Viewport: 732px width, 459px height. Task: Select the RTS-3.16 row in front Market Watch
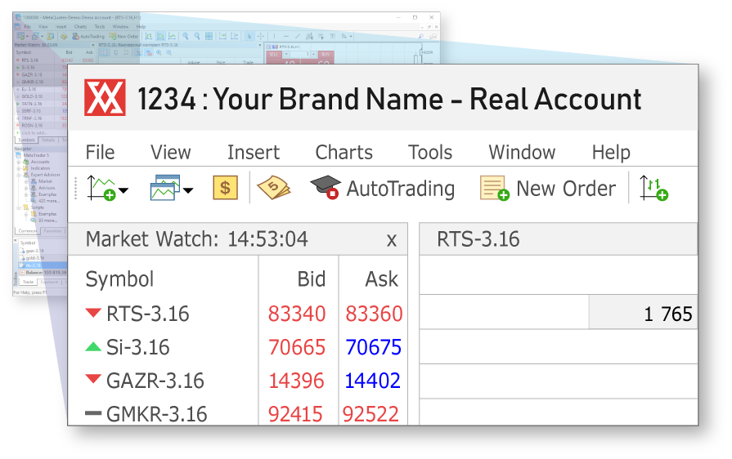pyautogui.click(x=238, y=314)
